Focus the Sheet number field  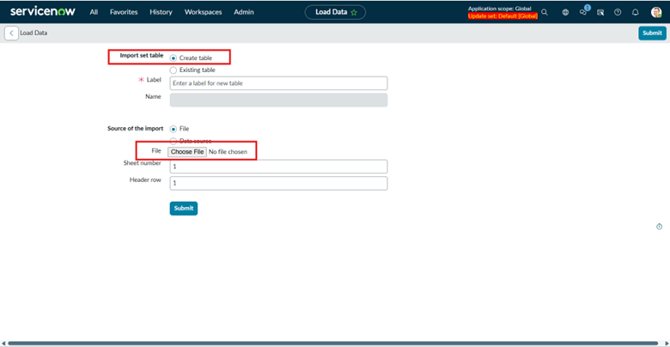(x=278, y=167)
